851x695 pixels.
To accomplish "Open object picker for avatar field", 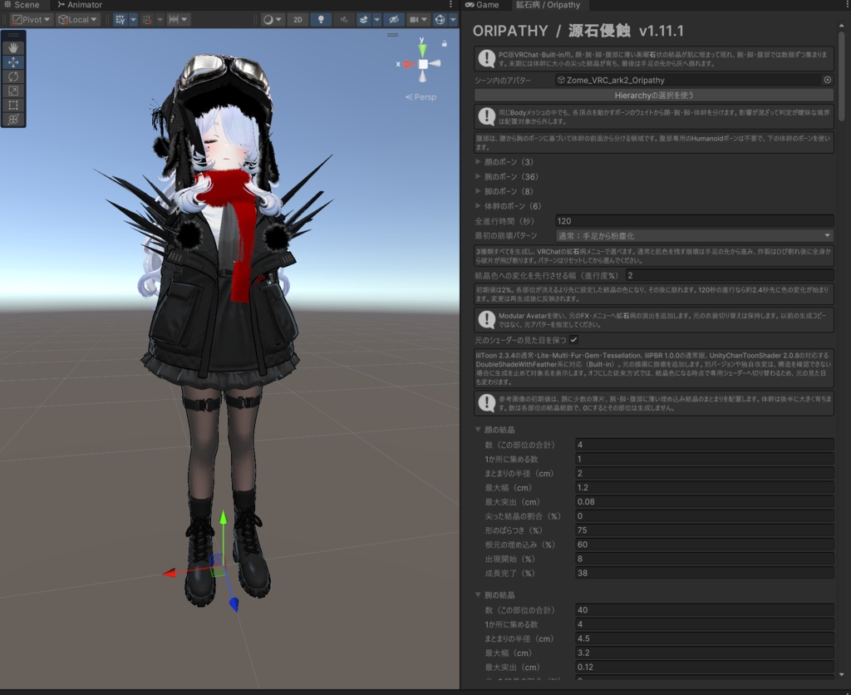I will pyautogui.click(x=827, y=80).
